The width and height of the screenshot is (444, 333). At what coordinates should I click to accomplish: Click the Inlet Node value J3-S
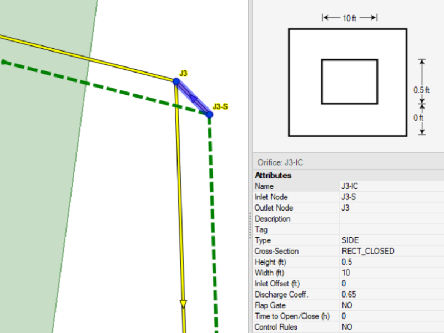click(x=349, y=197)
